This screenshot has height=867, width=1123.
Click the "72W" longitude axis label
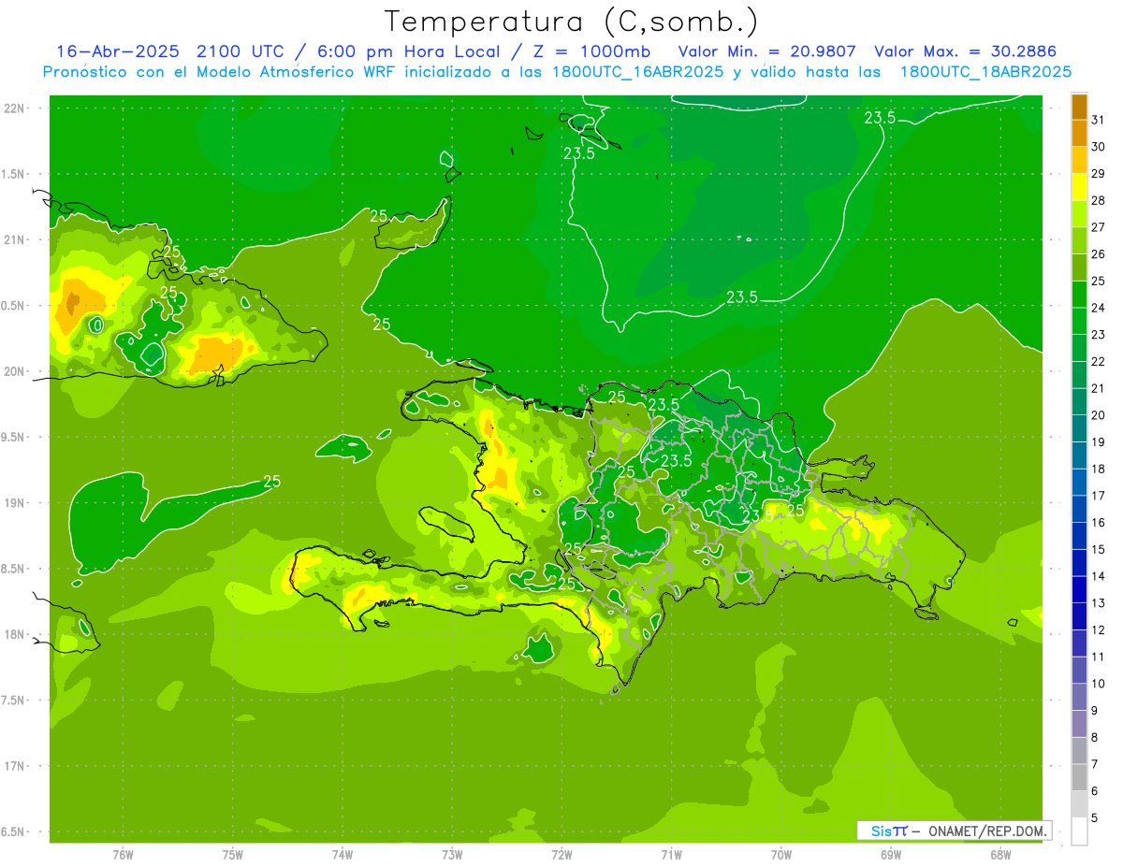(x=561, y=854)
